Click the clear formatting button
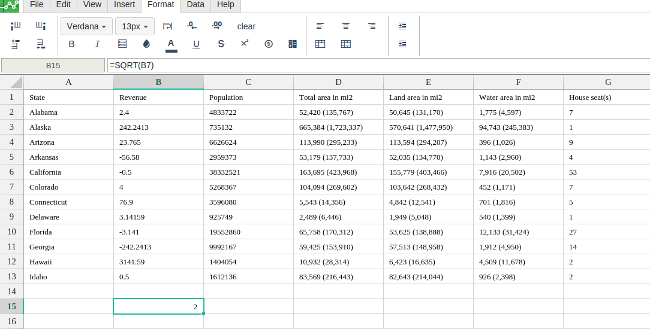Image resolution: width=650 pixels, height=329 pixels. click(x=246, y=26)
